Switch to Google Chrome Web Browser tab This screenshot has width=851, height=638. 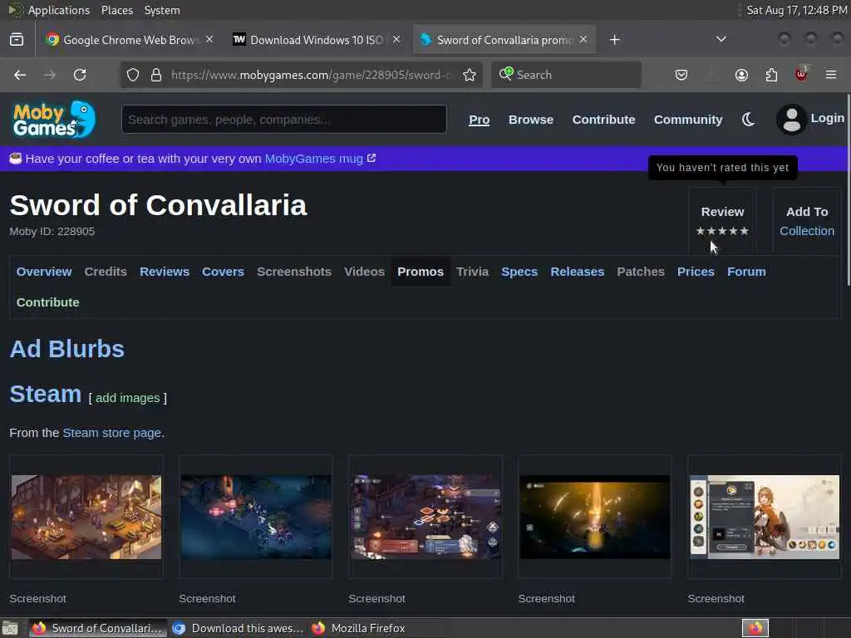click(x=129, y=40)
